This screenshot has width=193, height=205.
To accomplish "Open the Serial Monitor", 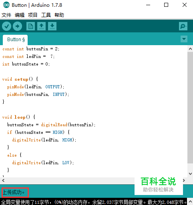I will (183, 26).
